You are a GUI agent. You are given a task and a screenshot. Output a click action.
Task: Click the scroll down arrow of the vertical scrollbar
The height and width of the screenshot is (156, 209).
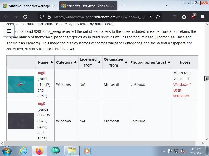(x=207, y=139)
